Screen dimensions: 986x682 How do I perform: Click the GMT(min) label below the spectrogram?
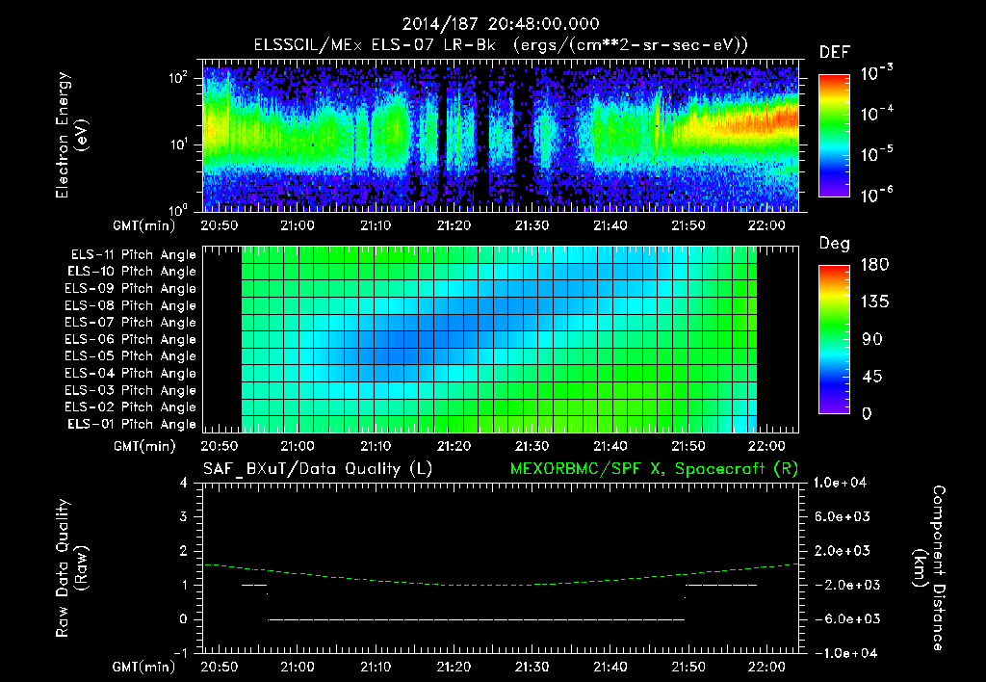pyautogui.click(x=144, y=225)
